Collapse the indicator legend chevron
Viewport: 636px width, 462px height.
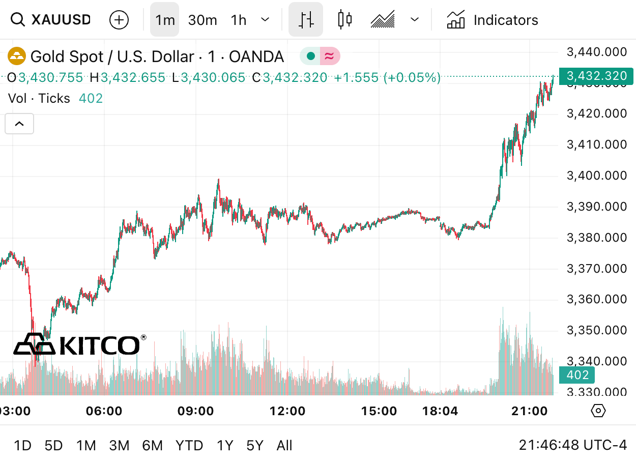click(19, 124)
